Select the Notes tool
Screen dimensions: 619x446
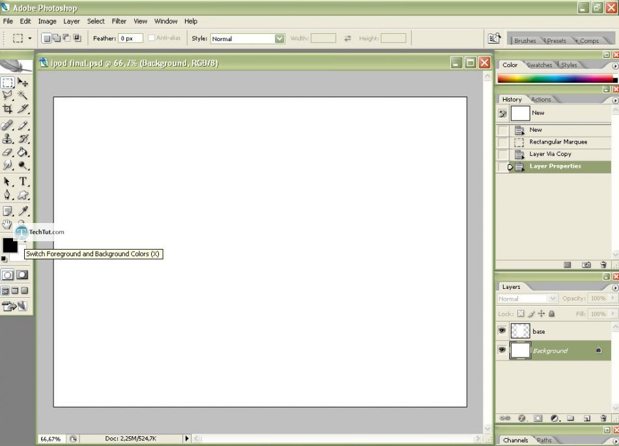coord(8,211)
